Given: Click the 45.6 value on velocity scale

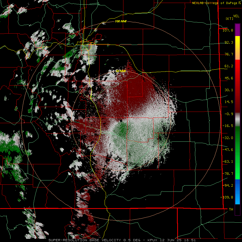Looking at the screenshot, I should [x=229, y=78].
